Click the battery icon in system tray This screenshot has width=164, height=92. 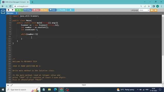(x=141, y=90)
